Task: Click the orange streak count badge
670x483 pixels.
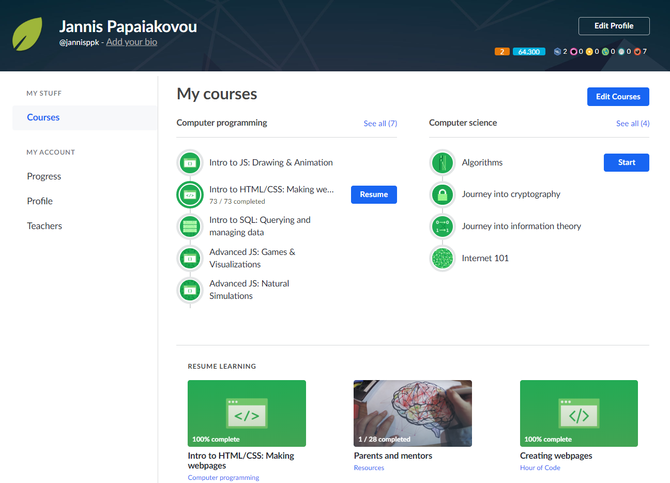Action: [x=502, y=52]
